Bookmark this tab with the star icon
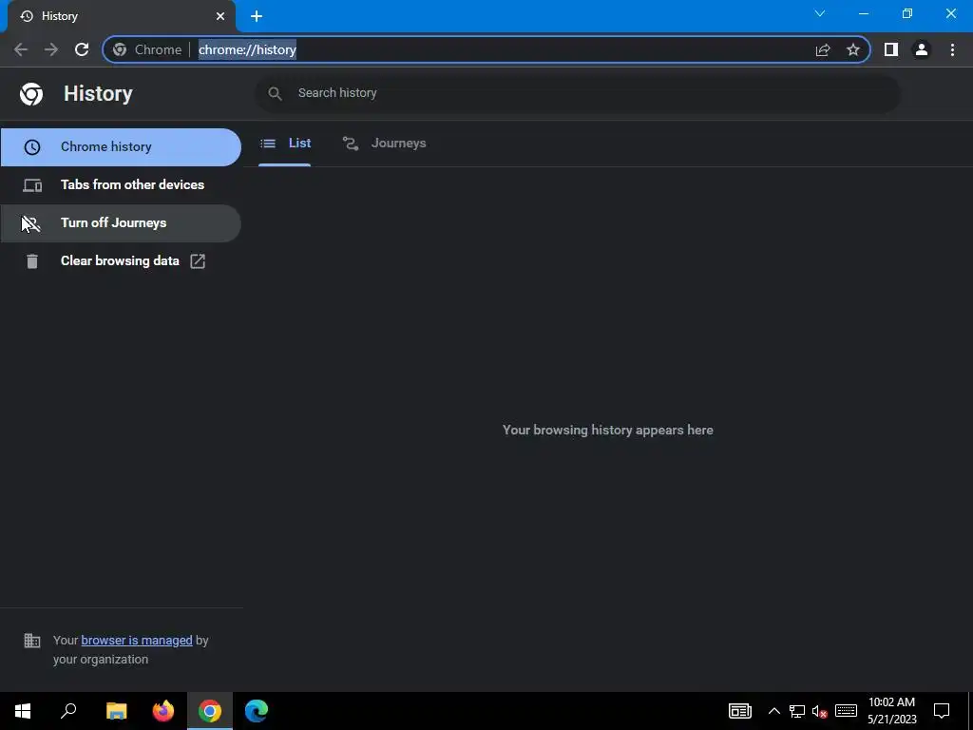The height and width of the screenshot is (730, 973). click(x=853, y=49)
